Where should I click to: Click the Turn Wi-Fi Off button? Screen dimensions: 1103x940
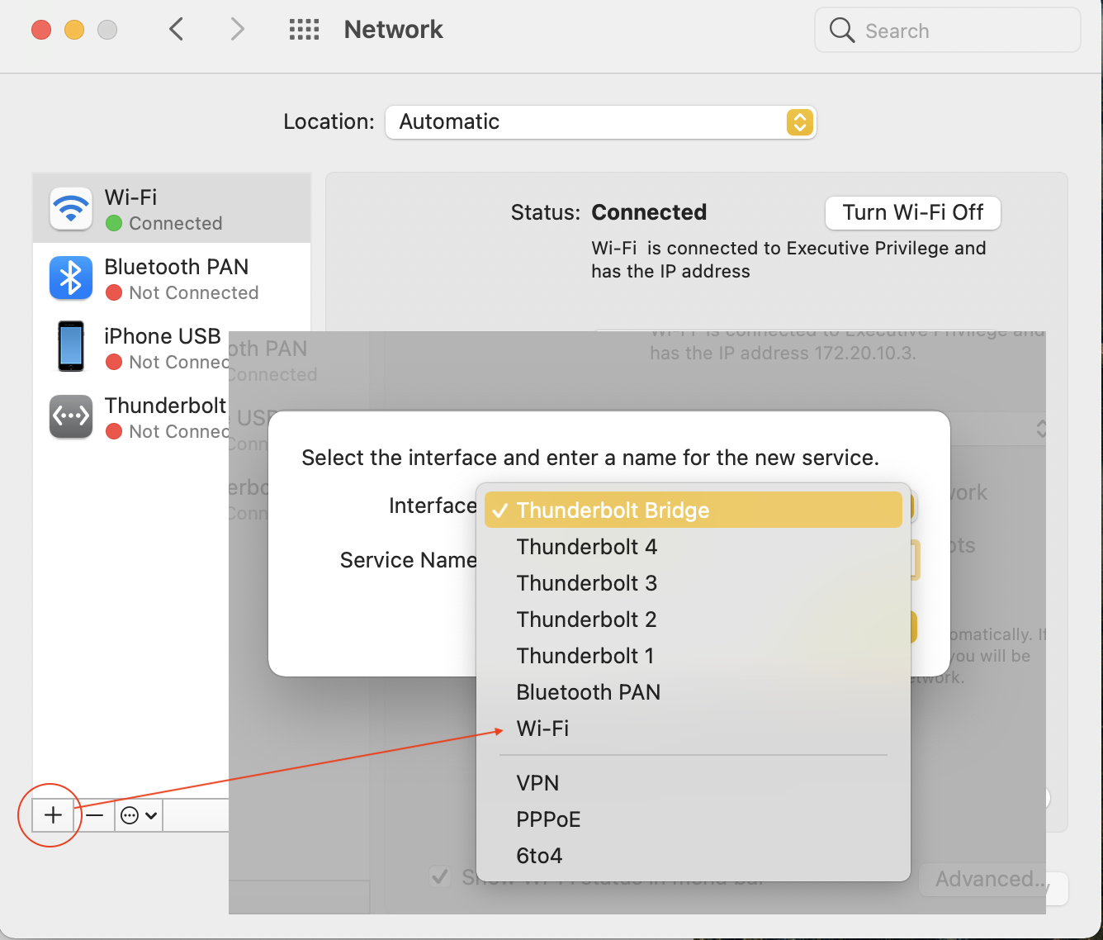coord(913,213)
